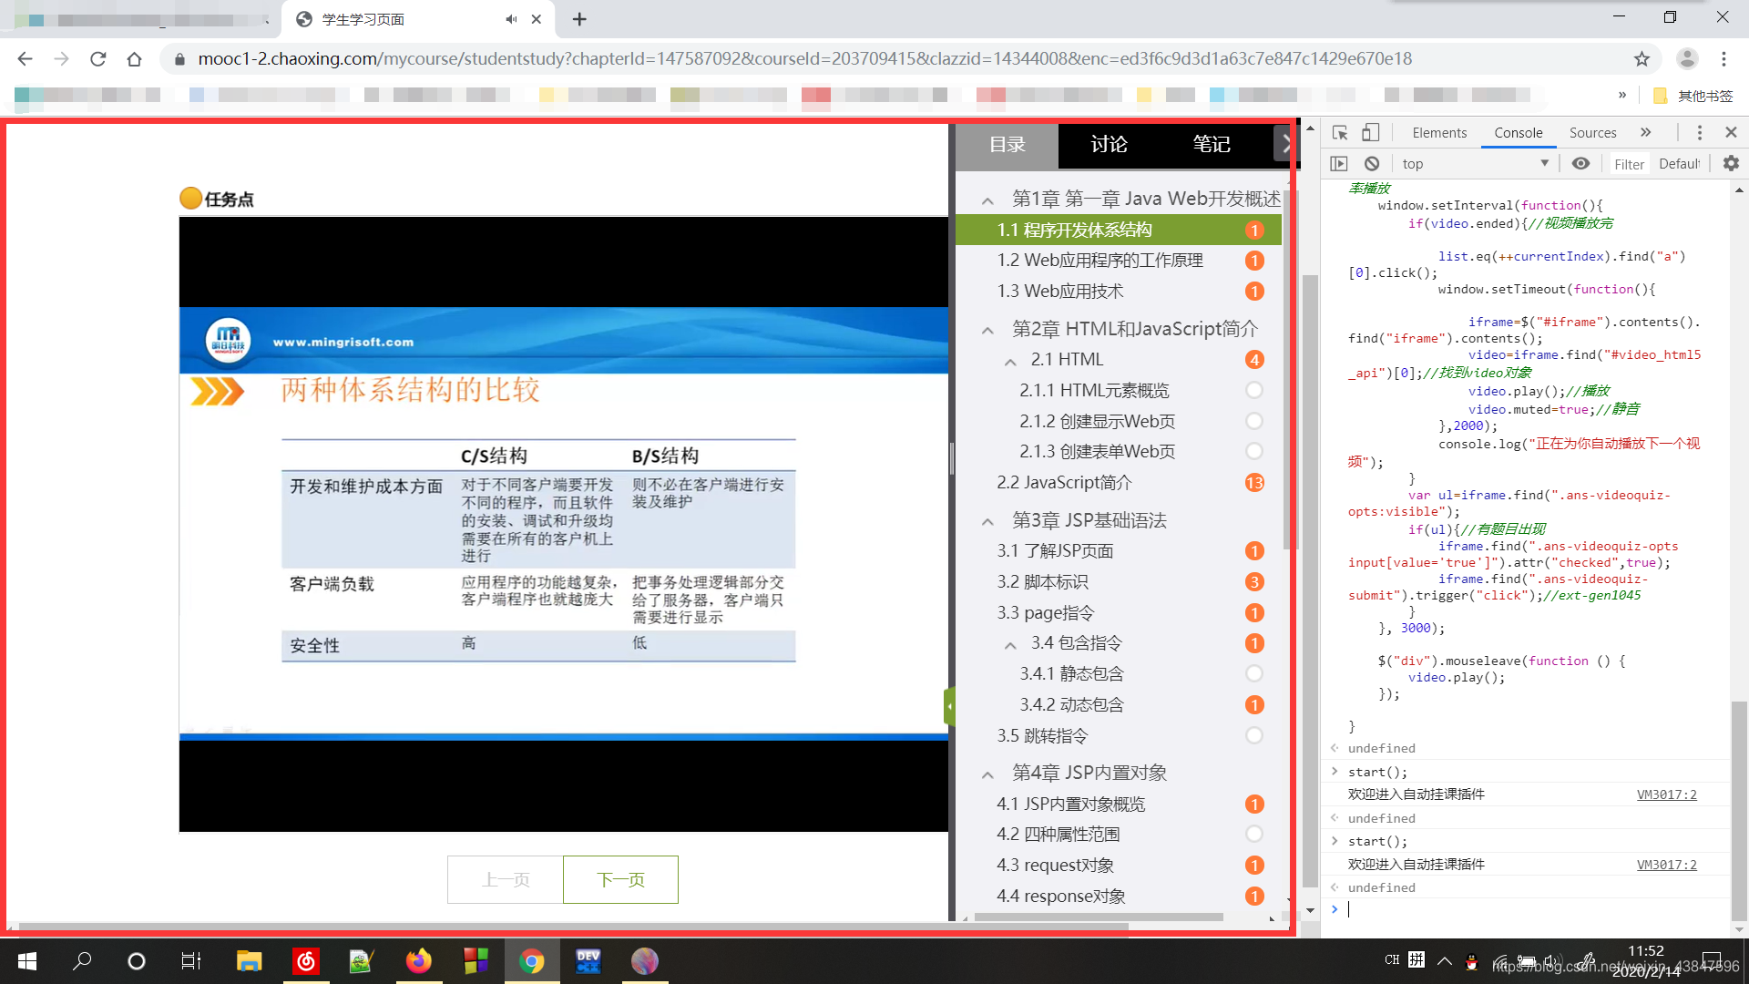
Task: Toggle the device toolbar icon
Action: click(1370, 133)
